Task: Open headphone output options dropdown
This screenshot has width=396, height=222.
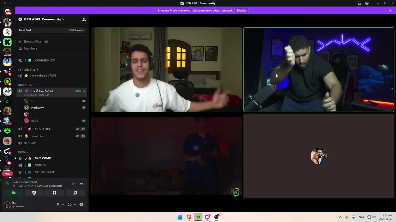Action: (x=75, y=204)
